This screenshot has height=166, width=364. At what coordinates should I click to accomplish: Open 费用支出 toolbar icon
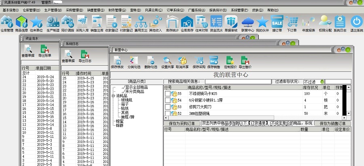coord(141,24)
